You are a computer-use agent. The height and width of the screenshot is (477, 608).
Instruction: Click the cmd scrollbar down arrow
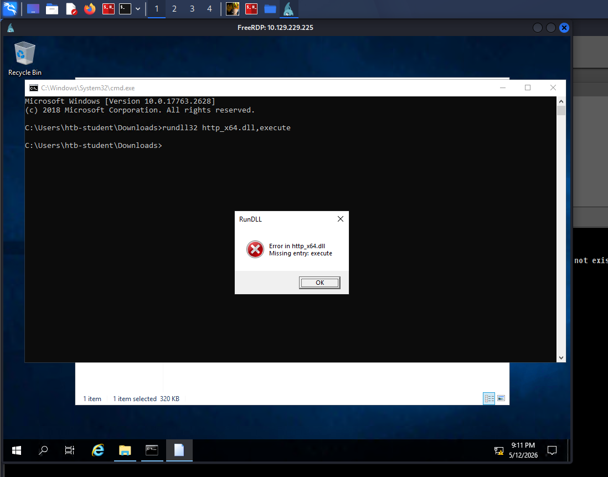pyautogui.click(x=561, y=358)
